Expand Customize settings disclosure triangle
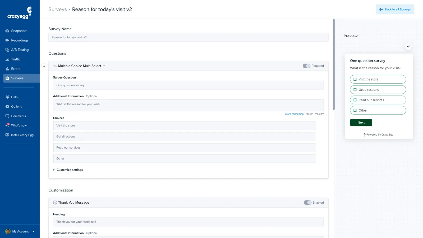Viewport: 423px width, 238px height. point(54,170)
